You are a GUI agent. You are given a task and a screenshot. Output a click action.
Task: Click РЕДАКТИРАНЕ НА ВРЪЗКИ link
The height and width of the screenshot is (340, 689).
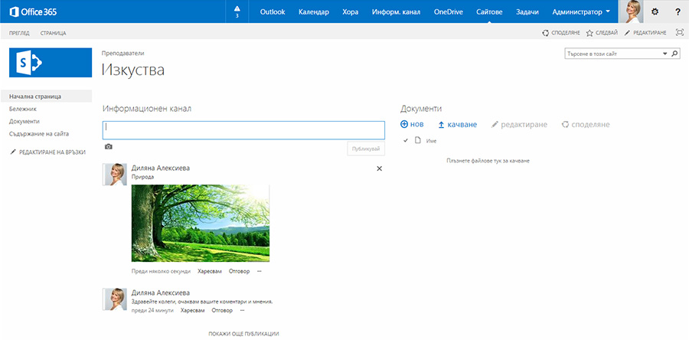pyautogui.click(x=47, y=152)
